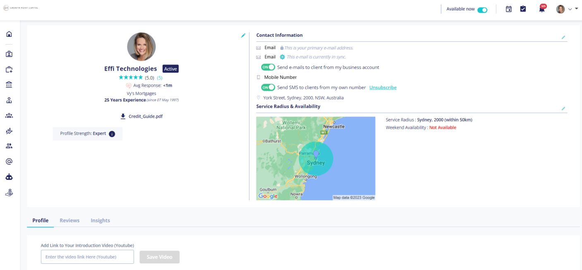Open the robot assistant sidebar icon
Screen dimensions: 582x270
(9, 177)
